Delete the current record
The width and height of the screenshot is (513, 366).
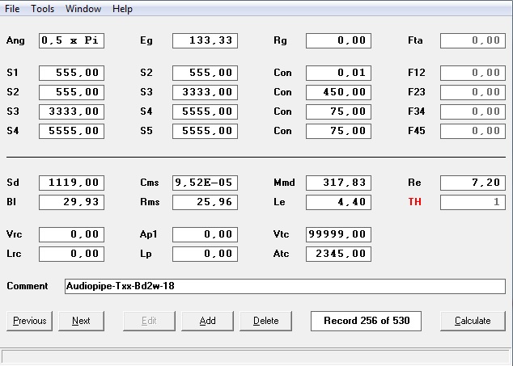pos(265,321)
